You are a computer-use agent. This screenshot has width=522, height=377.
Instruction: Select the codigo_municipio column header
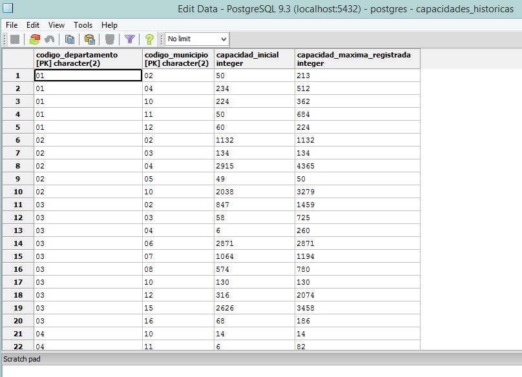pos(178,59)
